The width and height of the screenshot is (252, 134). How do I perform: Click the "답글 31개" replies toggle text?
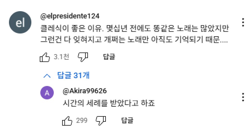coord(73,75)
